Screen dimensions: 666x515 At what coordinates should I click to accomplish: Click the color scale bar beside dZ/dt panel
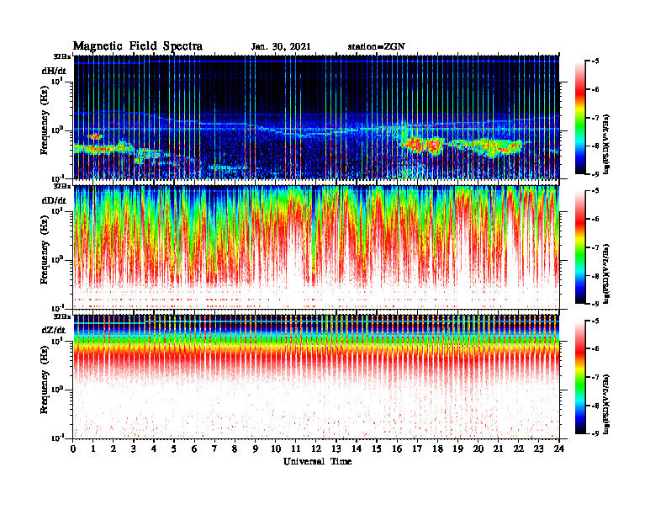(x=580, y=377)
